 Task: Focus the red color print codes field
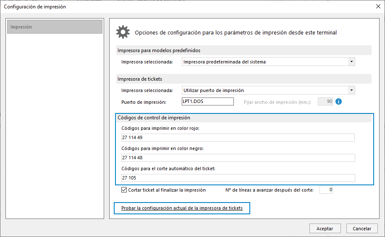pyautogui.click(x=238, y=137)
